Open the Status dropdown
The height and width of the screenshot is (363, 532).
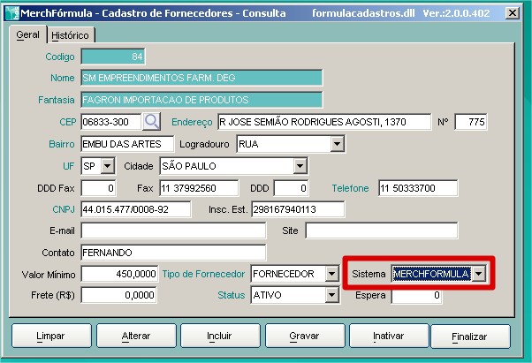pyautogui.click(x=331, y=296)
